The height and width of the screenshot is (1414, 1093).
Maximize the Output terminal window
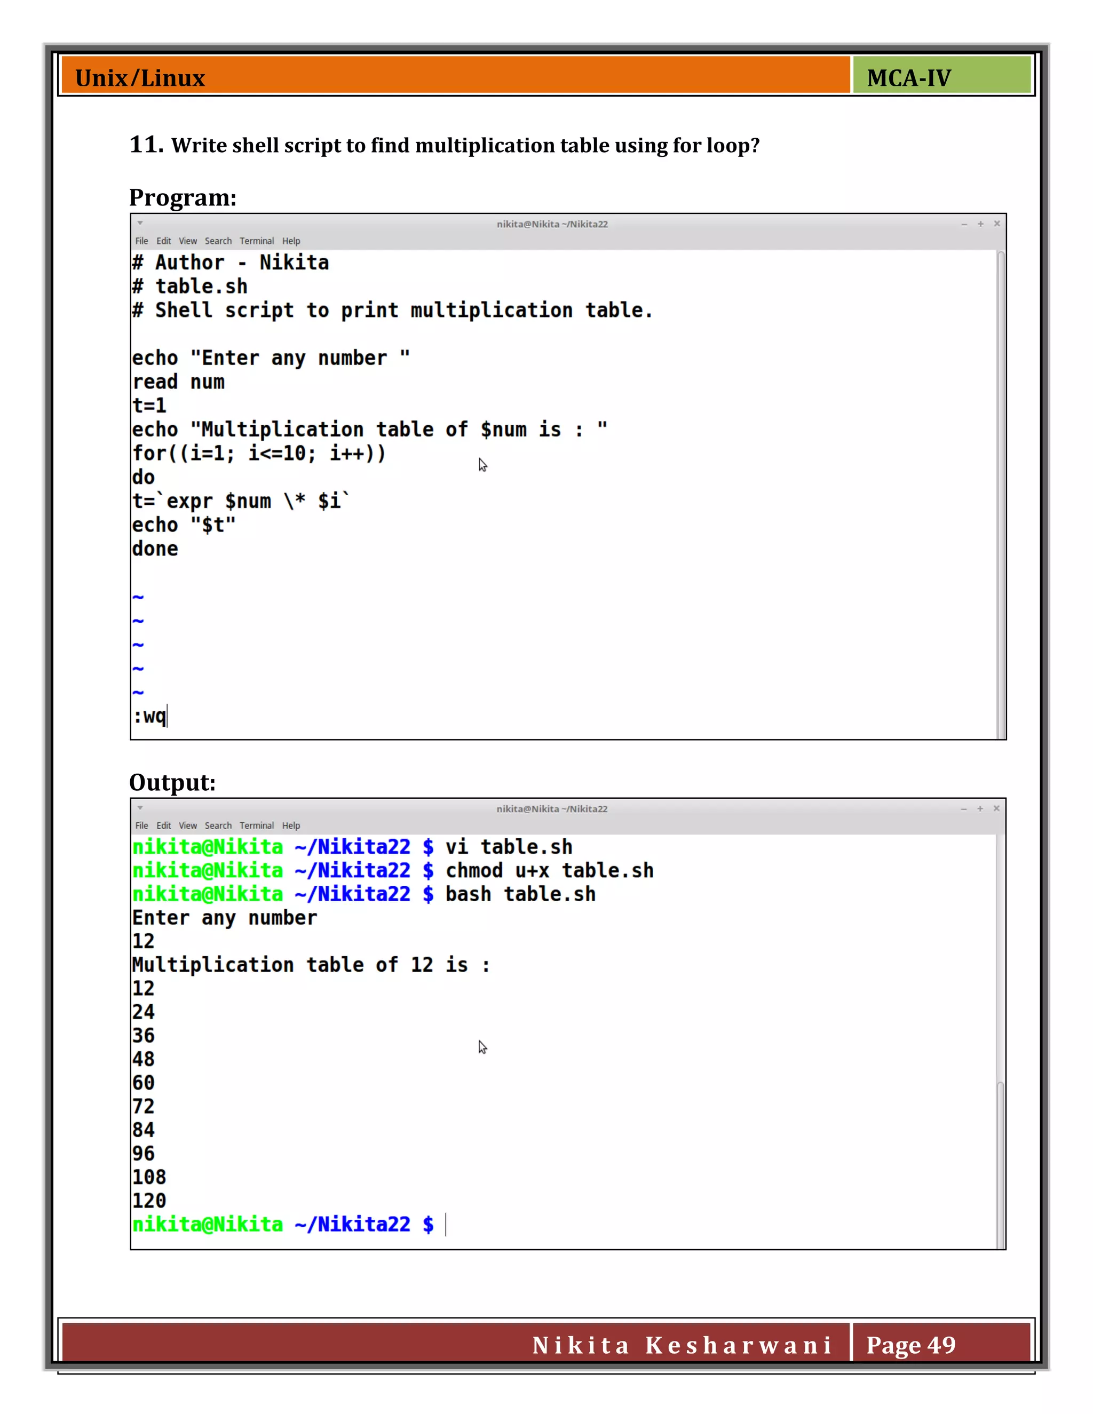[x=980, y=808]
